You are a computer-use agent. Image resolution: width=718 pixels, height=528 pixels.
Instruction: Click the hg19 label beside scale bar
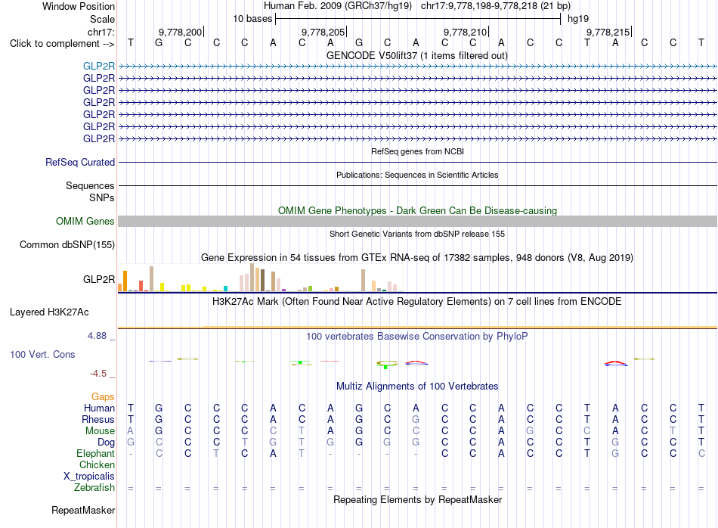578,19
